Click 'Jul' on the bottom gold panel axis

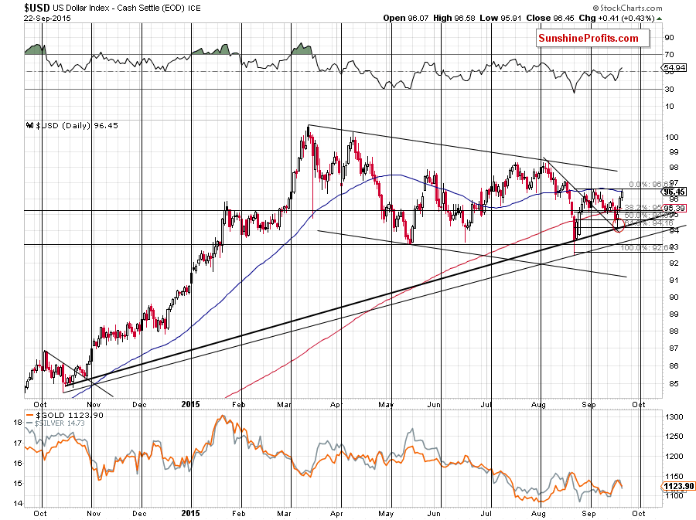click(486, 514)
